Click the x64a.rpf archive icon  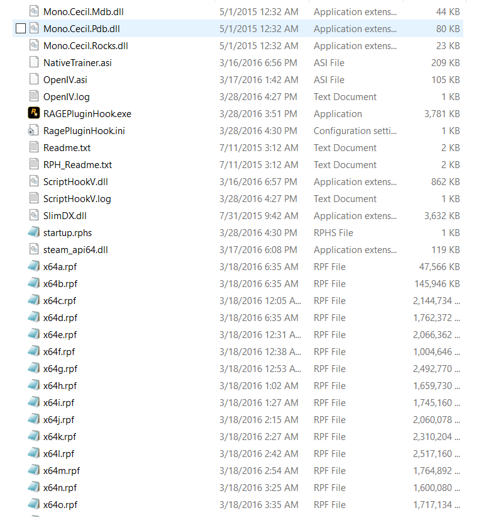click(x=34, y=266)
